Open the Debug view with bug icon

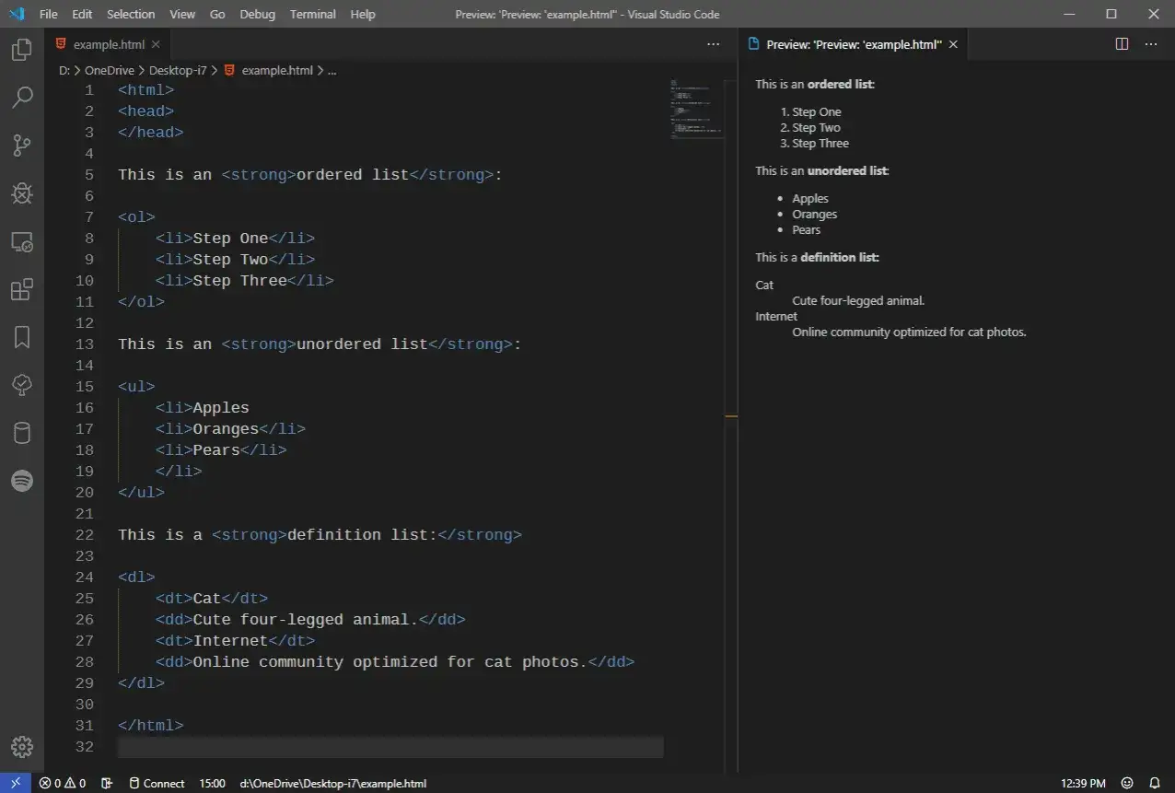[x=22, y=192]
